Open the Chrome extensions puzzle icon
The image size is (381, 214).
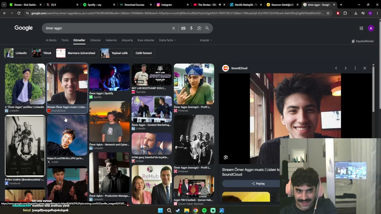tap(345, 13)
